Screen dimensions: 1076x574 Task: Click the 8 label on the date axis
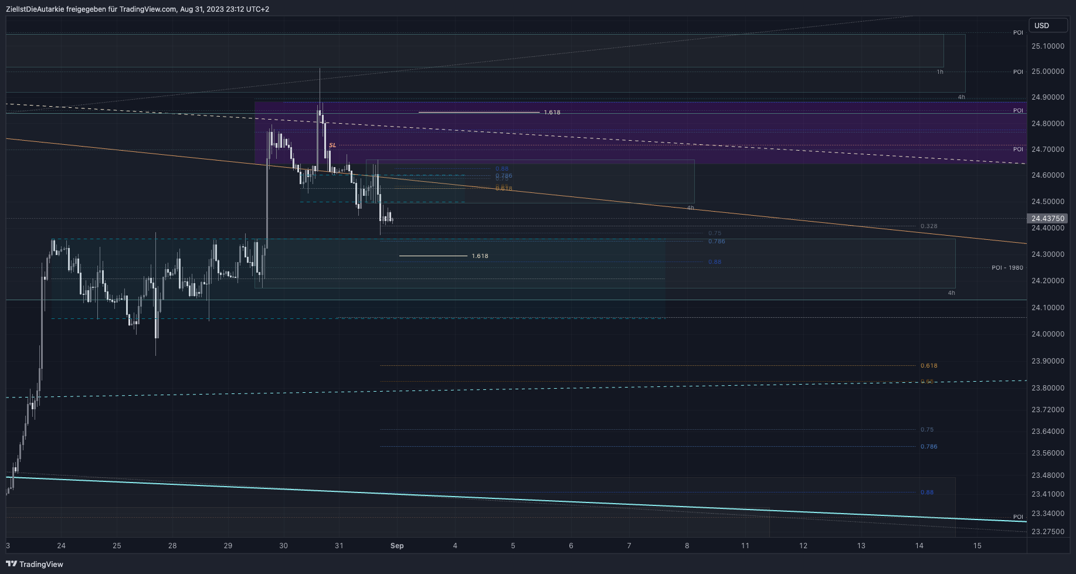687,545
